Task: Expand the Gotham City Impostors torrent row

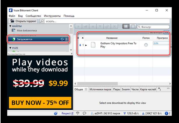Action: pos(86,45)
